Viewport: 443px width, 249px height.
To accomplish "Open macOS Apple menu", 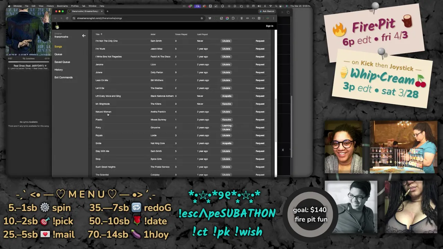I will pos(9,6).
